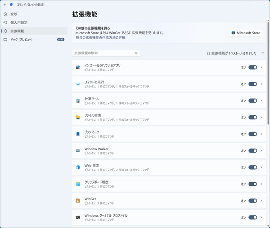Click the Command Palette lightning logo
The width and height of the screenshot is (270, 228).
point(12,4)
